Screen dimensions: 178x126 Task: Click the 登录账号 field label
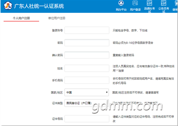[57, 30]
